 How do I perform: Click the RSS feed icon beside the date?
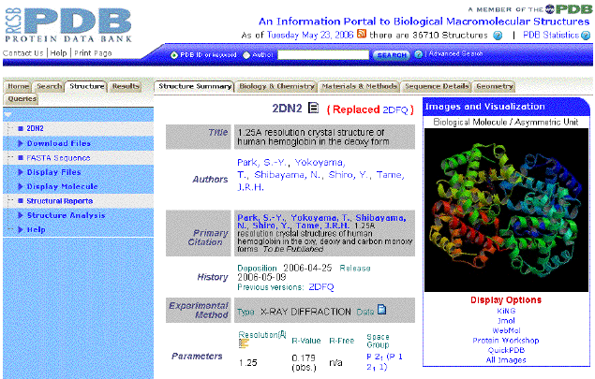click(x=362, y=35)
